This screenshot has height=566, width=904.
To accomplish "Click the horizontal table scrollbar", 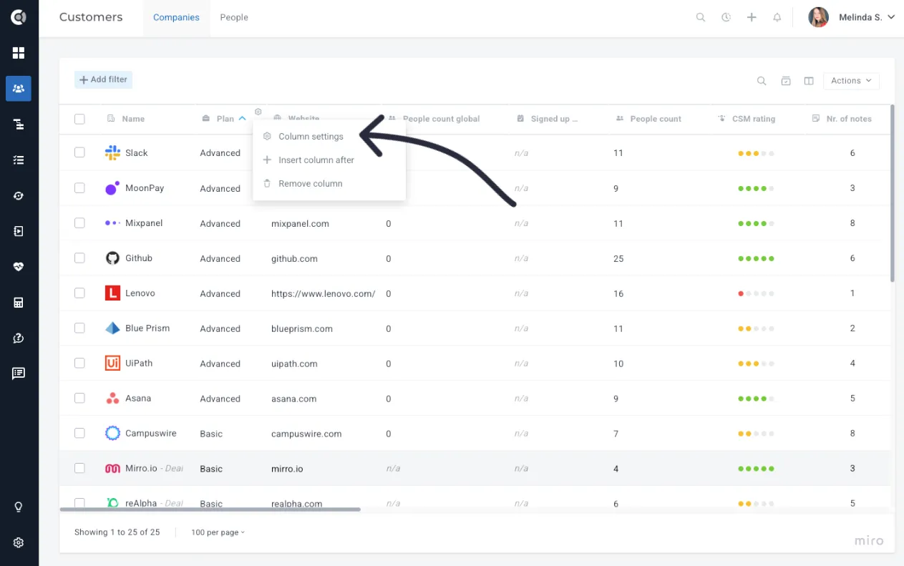I will click(210, 509).
